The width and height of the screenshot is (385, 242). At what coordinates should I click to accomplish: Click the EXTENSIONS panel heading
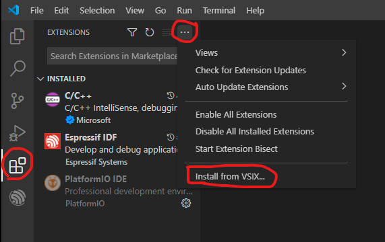pyautogui.click(x=69, y=32)
